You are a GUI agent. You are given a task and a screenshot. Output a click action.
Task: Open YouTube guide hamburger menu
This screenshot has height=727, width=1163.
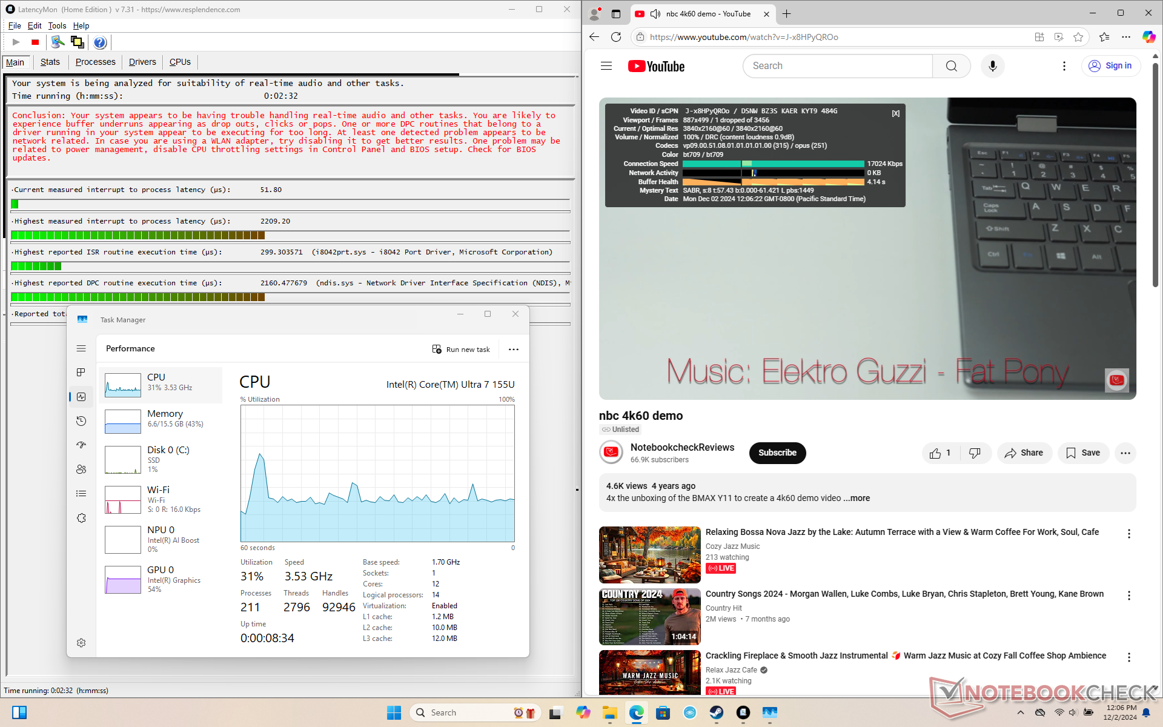click(606, 66)
